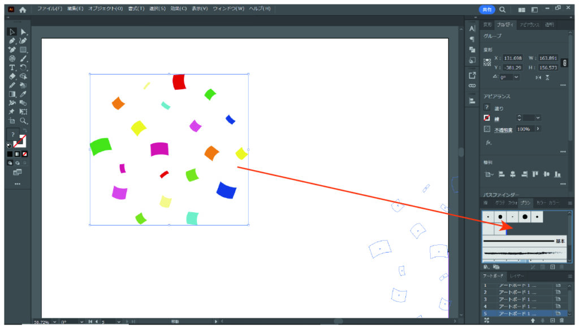579x329 pixels.
Task: Select the Zoom magnifier tool
Action: 23,121
